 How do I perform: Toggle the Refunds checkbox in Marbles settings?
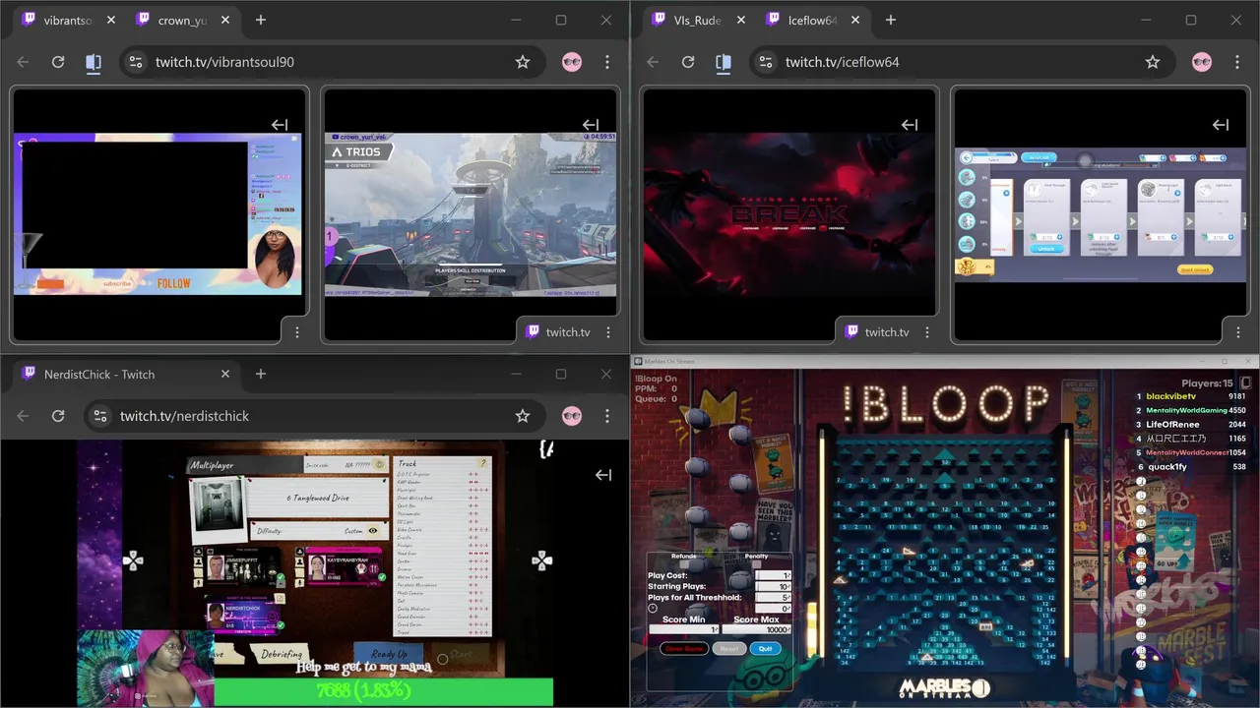pyautogui.click(x=684, y=564)
